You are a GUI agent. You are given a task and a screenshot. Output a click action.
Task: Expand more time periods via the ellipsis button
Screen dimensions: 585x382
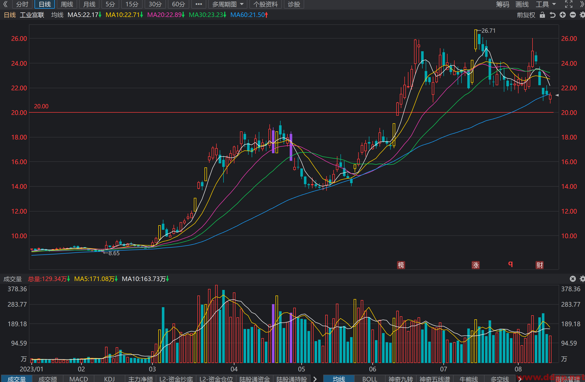pos(199,4)
